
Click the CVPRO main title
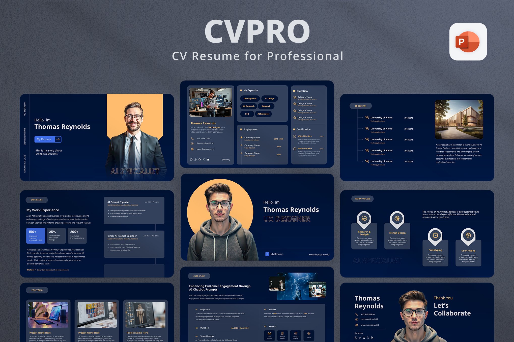[x=257, y=31]
